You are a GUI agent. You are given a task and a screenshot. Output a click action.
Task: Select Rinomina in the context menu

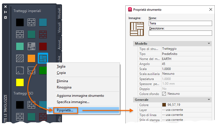pyautogui.click(x=64, y=87)
